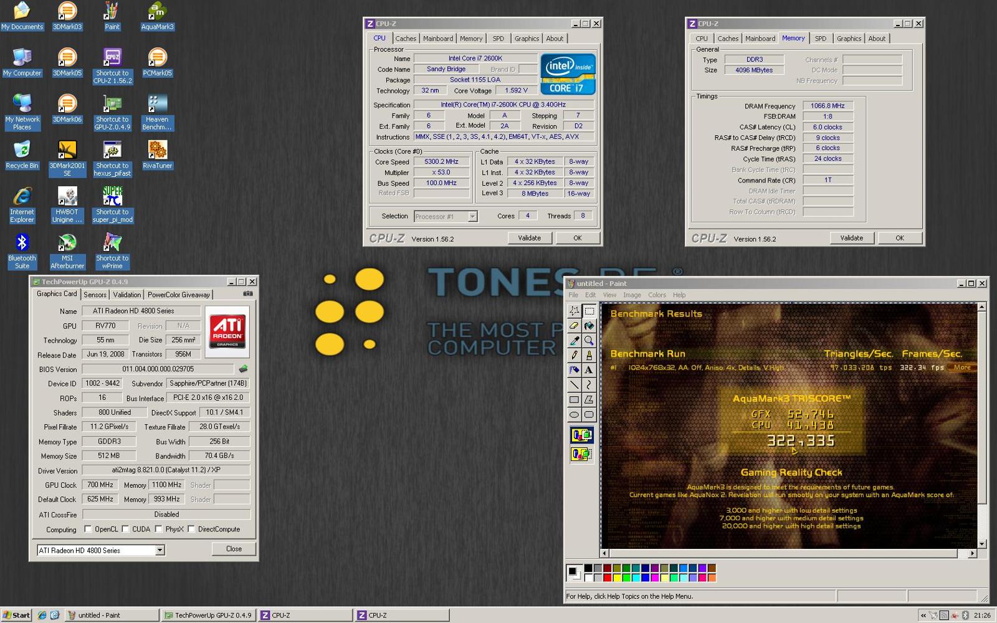Pick the Text tool in Paint
Viewport: 997px width, 623px height.
coord(589,370)
